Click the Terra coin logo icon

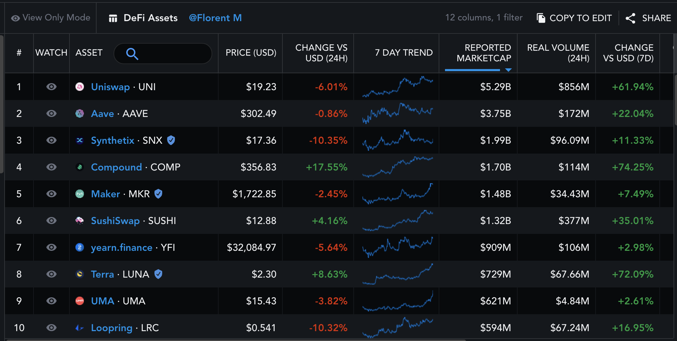point(80,274)
